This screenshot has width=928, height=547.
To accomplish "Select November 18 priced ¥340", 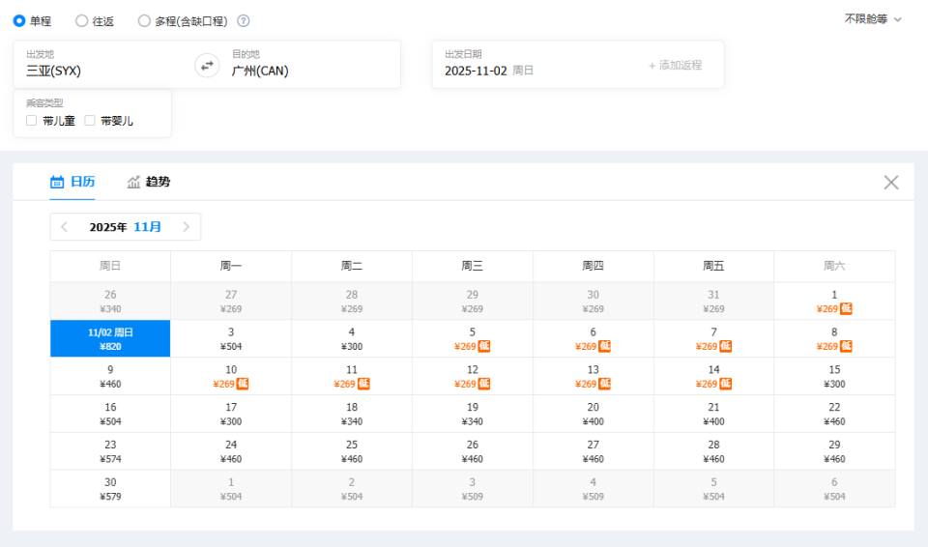I will click(x=352, y=414).
